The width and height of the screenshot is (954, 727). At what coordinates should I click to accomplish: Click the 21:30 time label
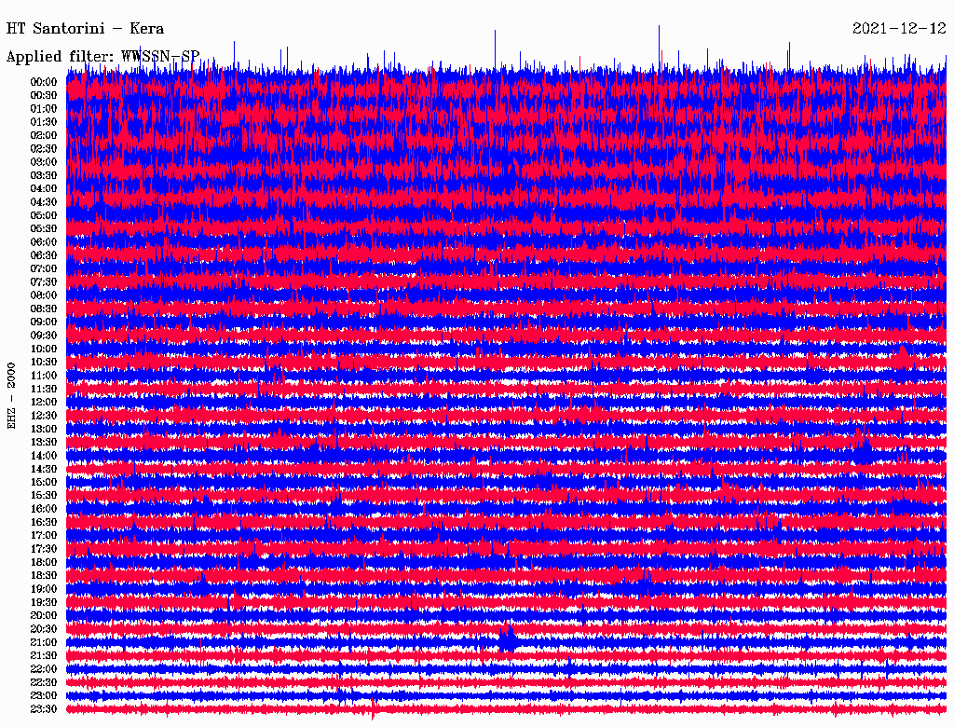[x=44, y=656]
